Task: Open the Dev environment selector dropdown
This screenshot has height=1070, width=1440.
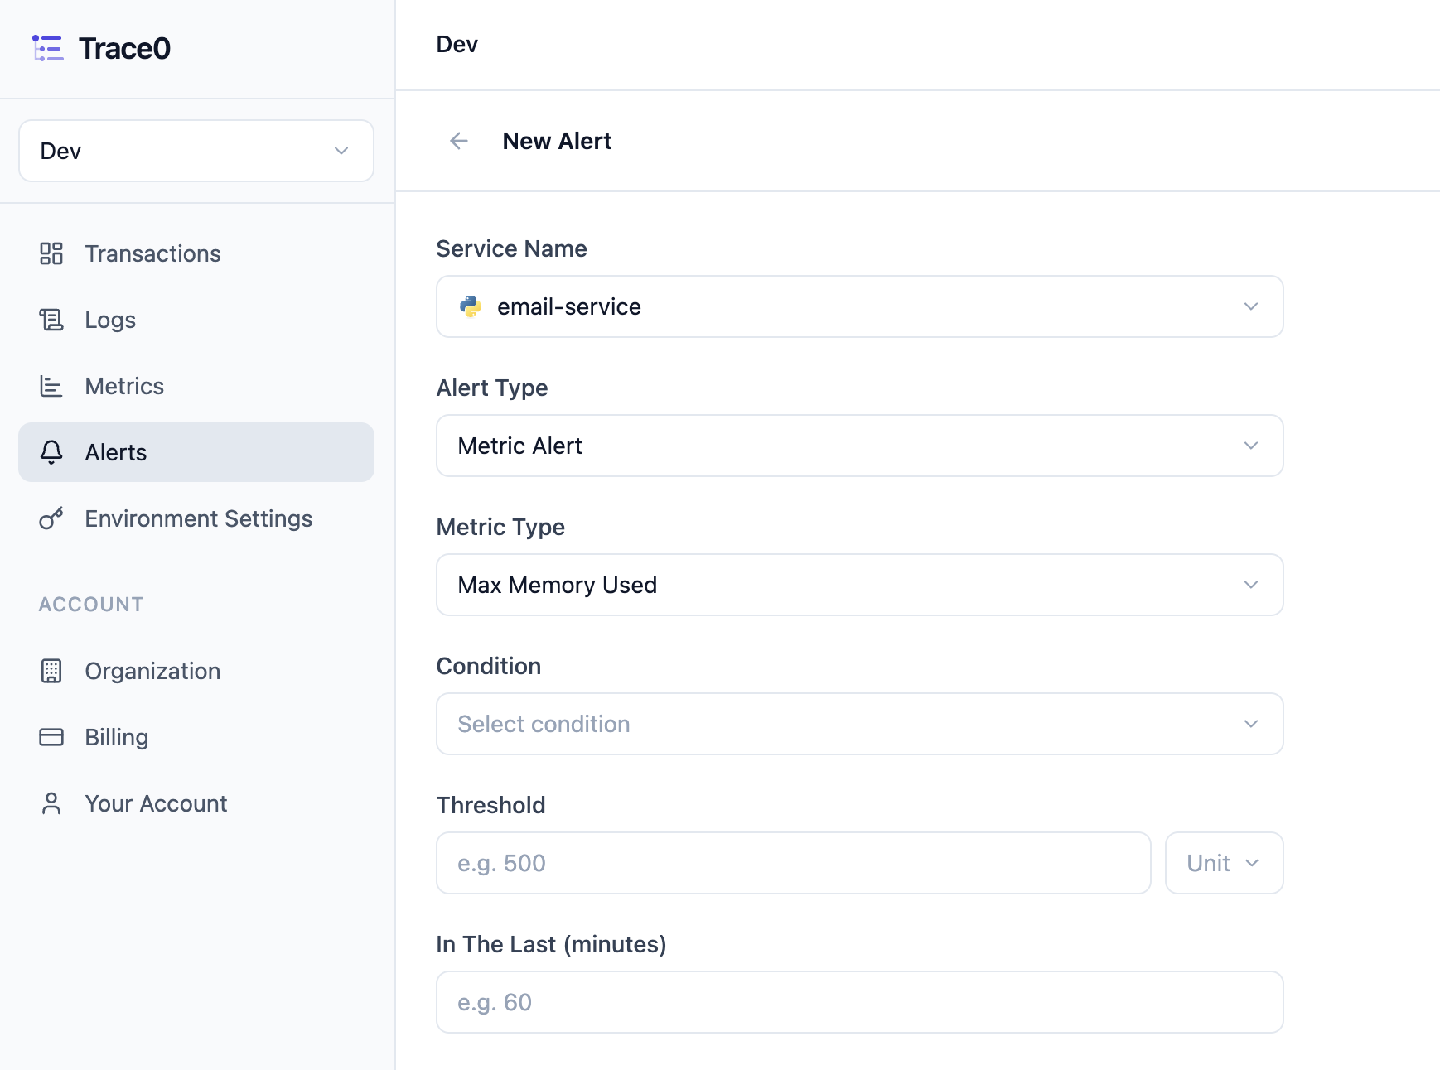Action: pos(196,151)
